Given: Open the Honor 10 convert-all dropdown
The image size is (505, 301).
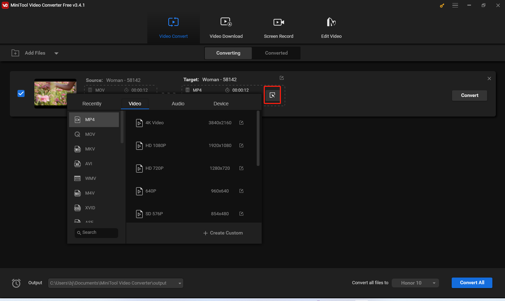Looking at the screenshot, I should [x=415, y=283].
